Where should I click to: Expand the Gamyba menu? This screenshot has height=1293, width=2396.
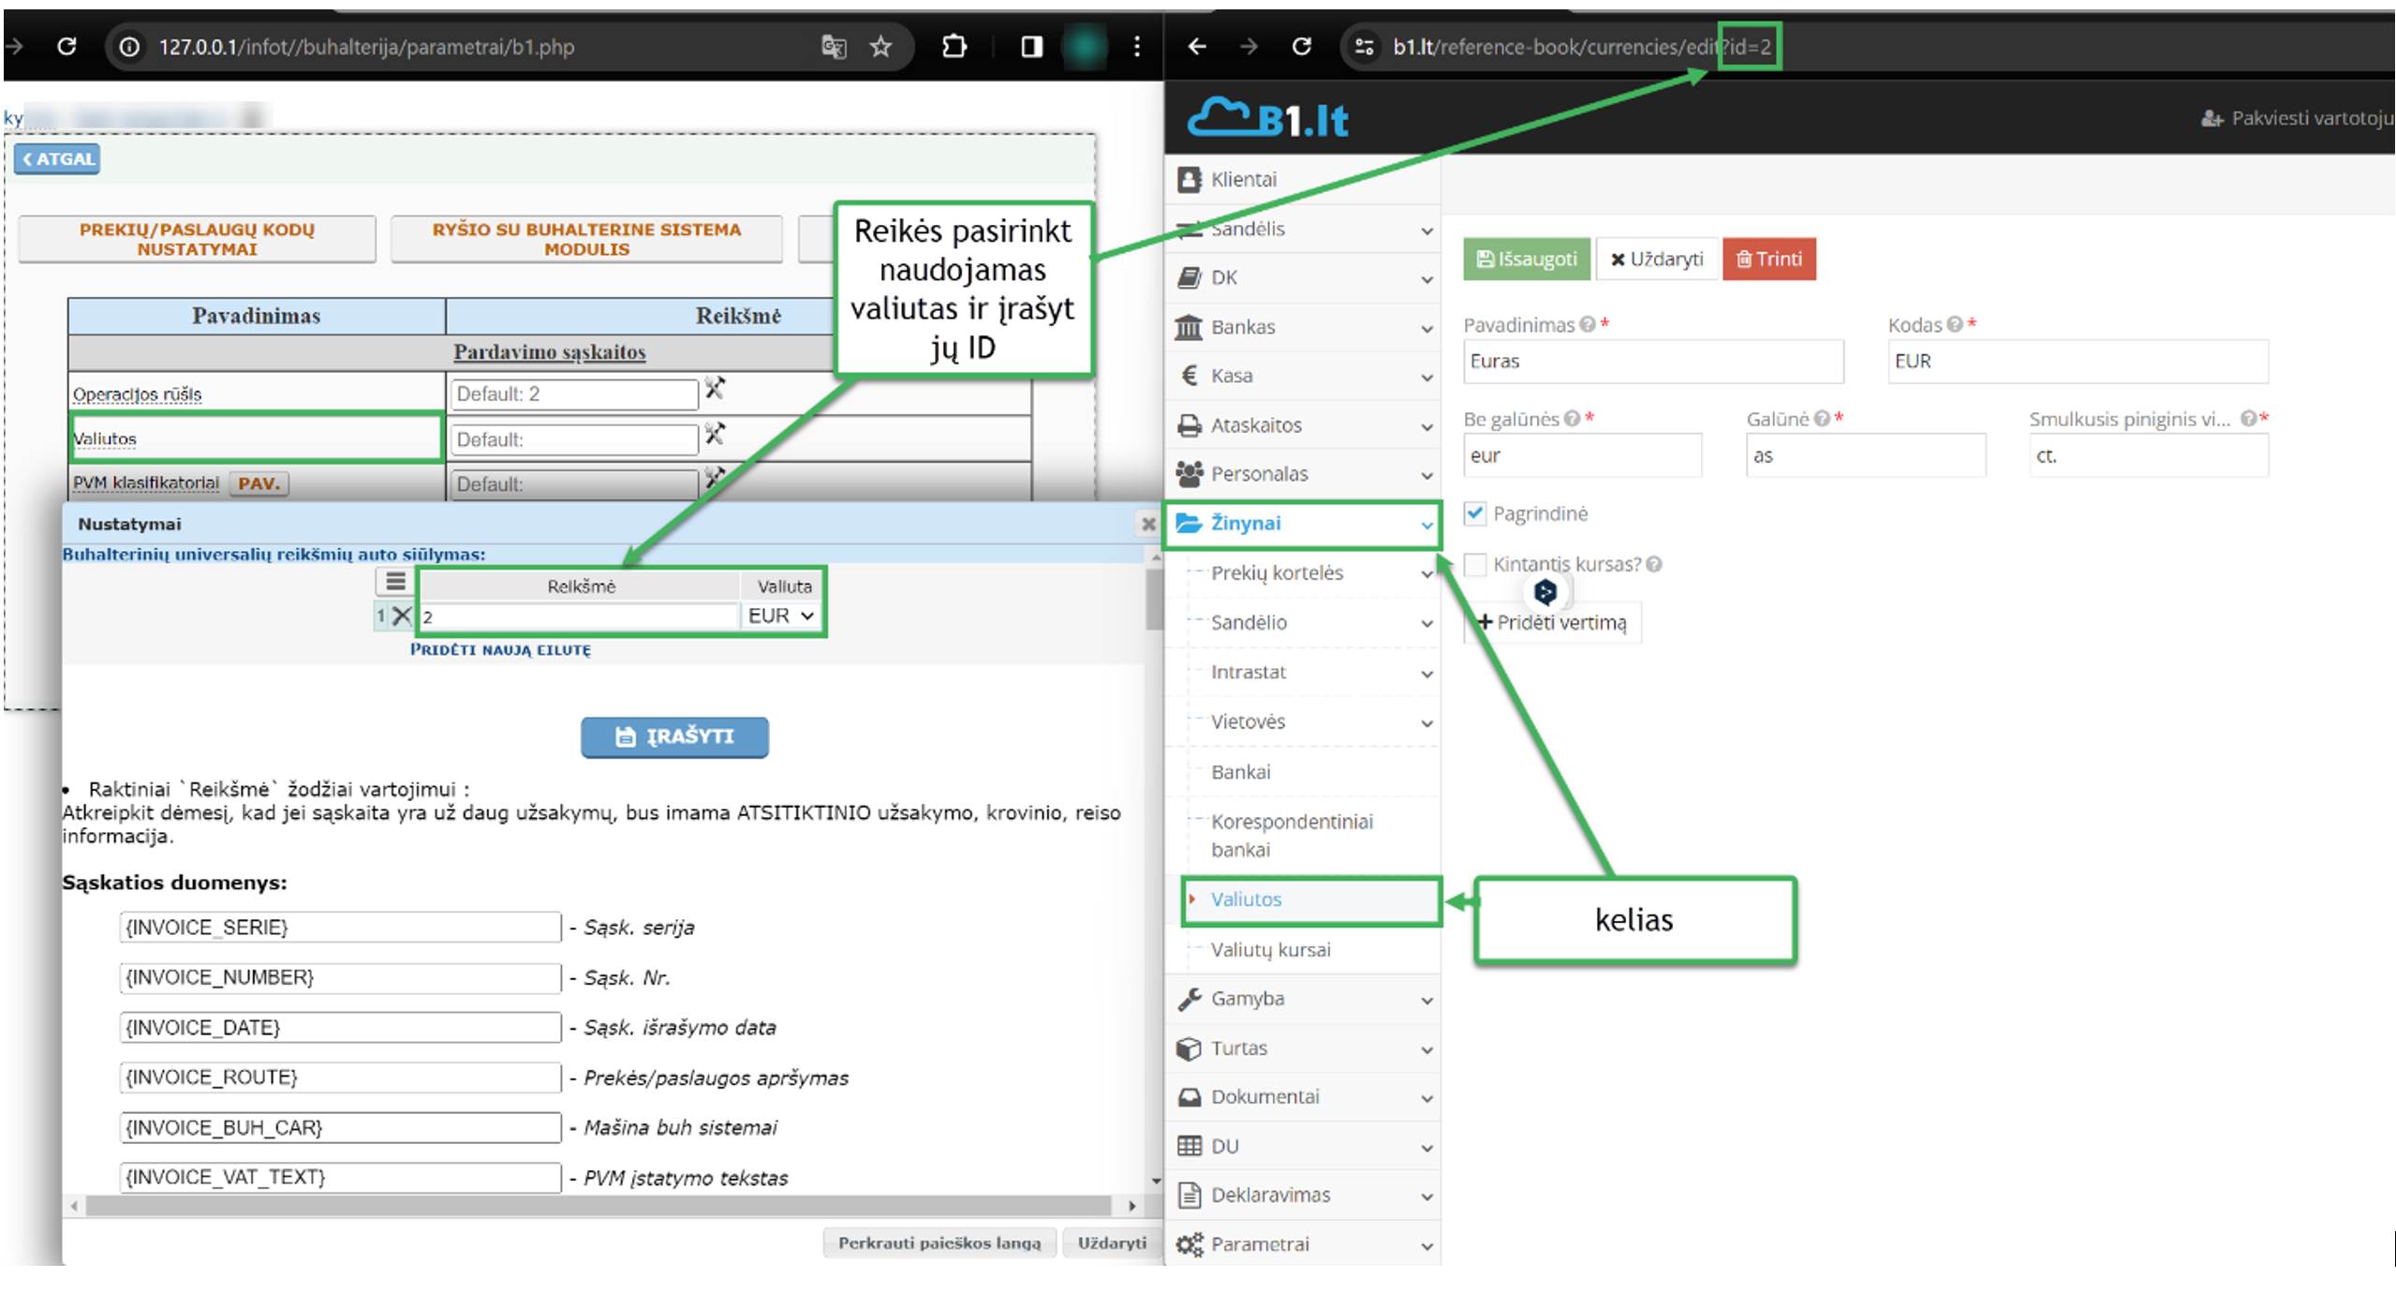click(1303, 999)
